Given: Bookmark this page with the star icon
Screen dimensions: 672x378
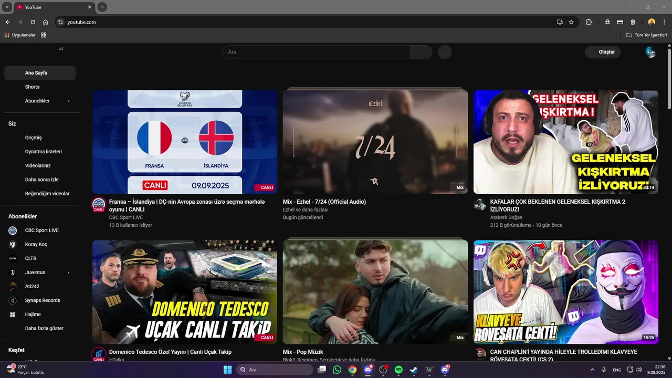Looking at the screenshot, I should click(571, 22).
